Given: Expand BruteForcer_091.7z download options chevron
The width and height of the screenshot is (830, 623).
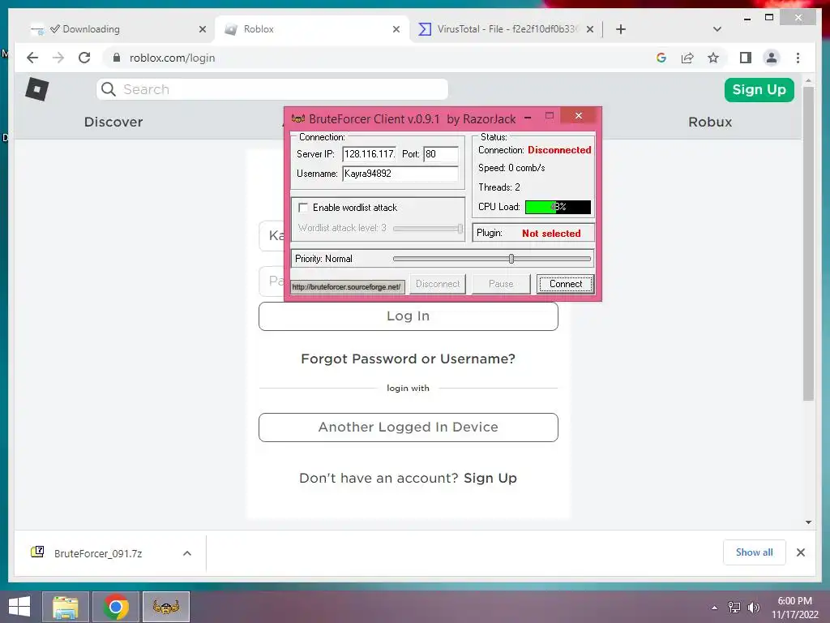Looking at the screenshot, I should click(187, 553).
